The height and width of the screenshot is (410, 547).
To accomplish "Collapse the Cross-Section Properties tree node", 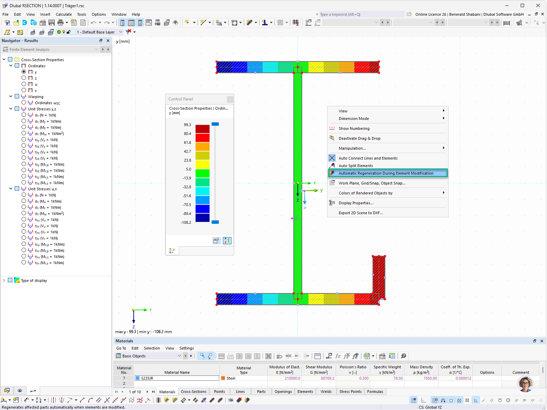I will tap(4, 59).
